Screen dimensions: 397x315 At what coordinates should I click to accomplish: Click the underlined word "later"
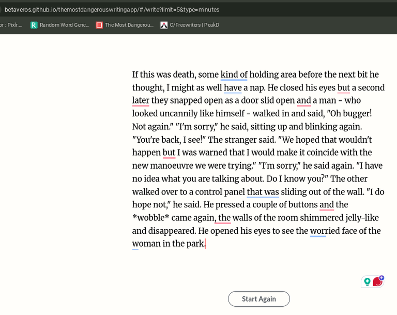(x=141, y=100)
